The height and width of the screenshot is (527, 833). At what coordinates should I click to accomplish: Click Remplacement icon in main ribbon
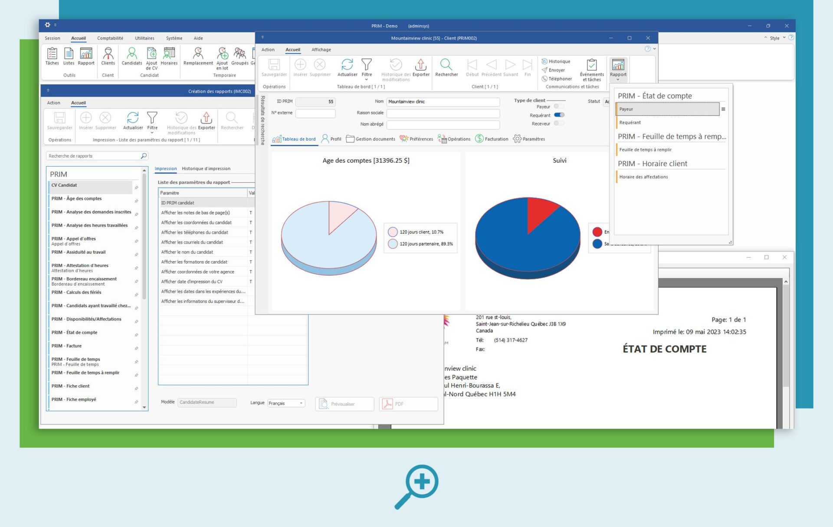[x=198, y=56]
